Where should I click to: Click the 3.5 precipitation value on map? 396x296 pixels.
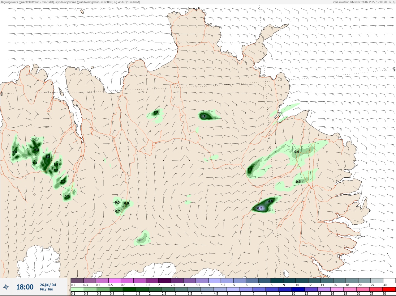tap(270, 201)
